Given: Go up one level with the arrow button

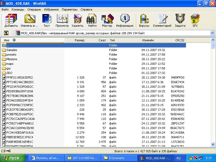Looking at the screenshot, I should [6, 33].
